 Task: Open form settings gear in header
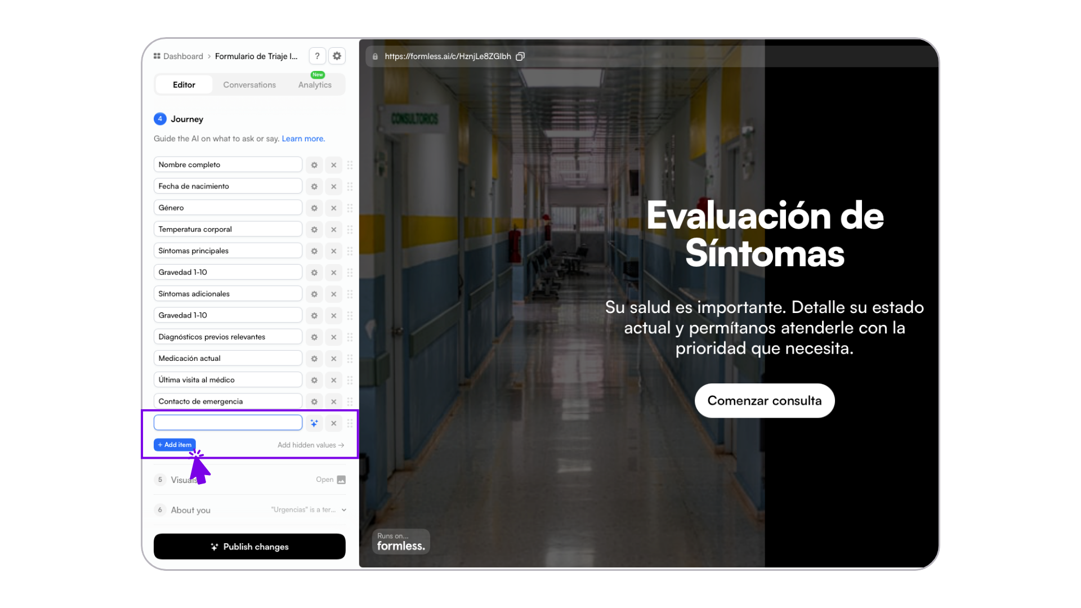click(337, 56)
